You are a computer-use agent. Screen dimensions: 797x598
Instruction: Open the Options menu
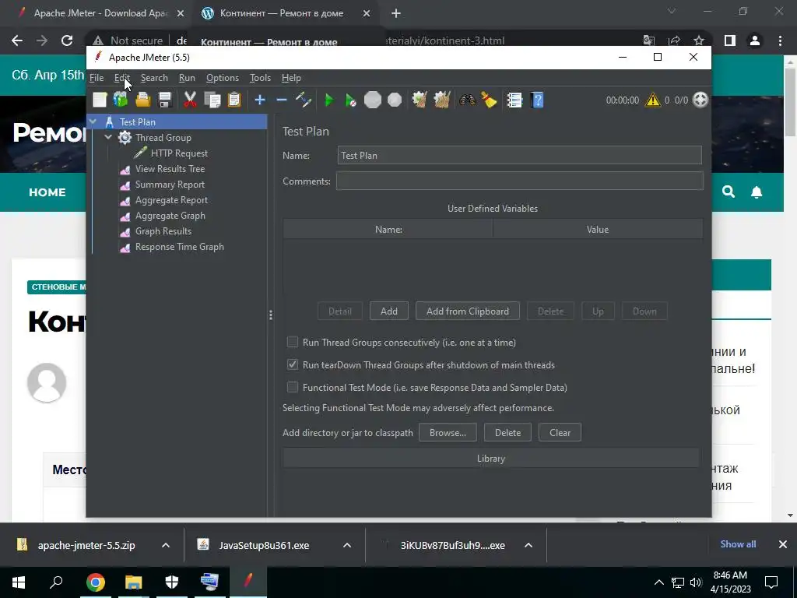coord(222,78)
